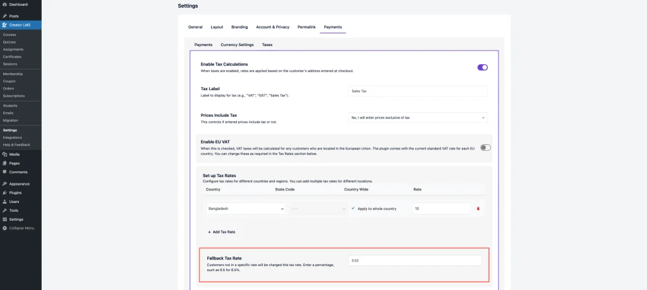This screenshot has height=290, width=647.
Task: Click the Collapse Menu icon
Action: (5, 228)
